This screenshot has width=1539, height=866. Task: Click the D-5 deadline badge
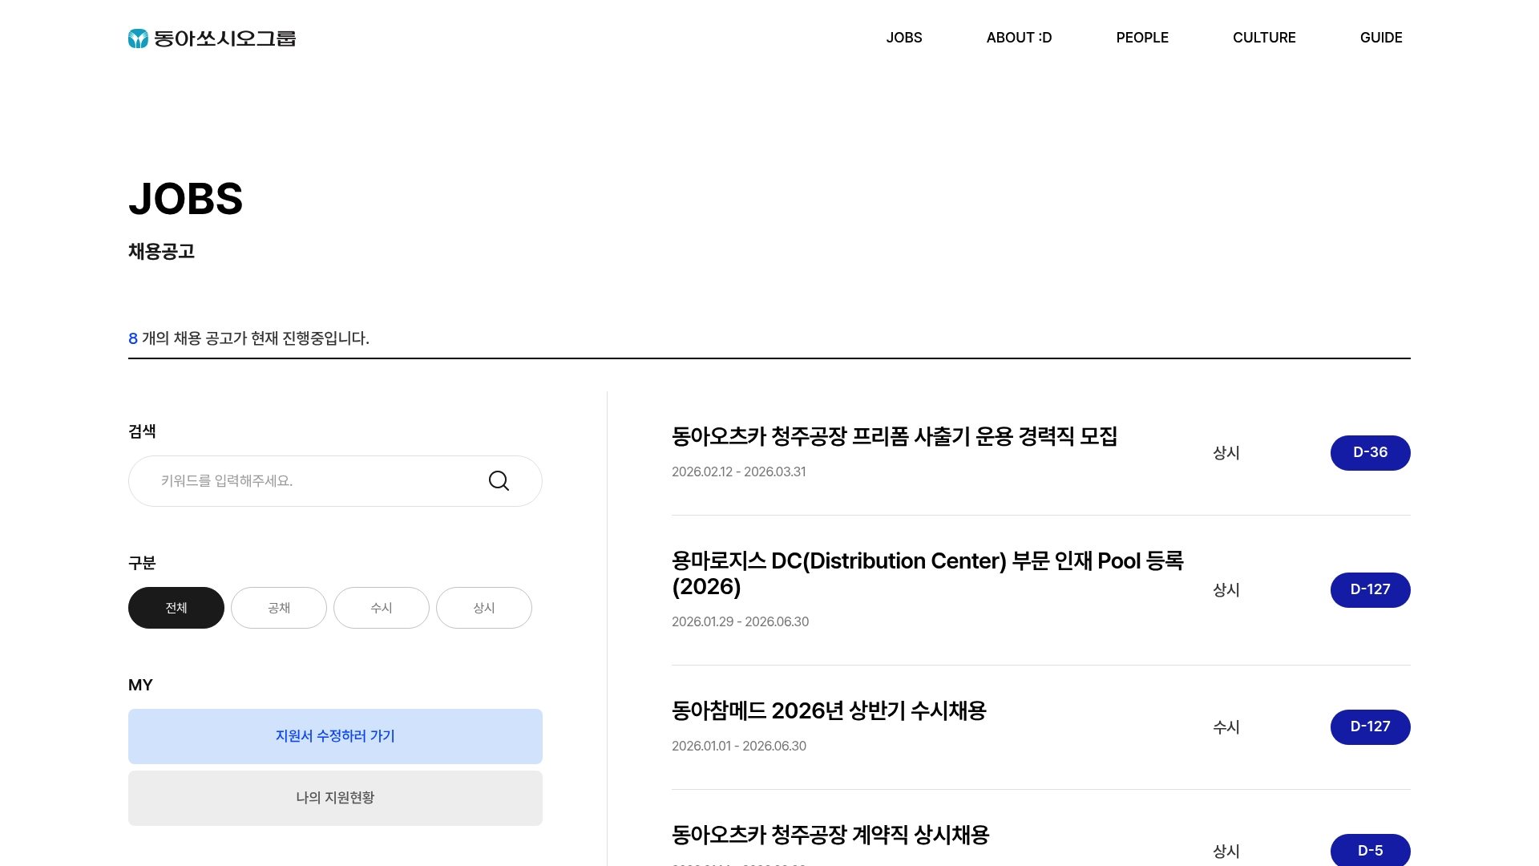[1370, 850]
